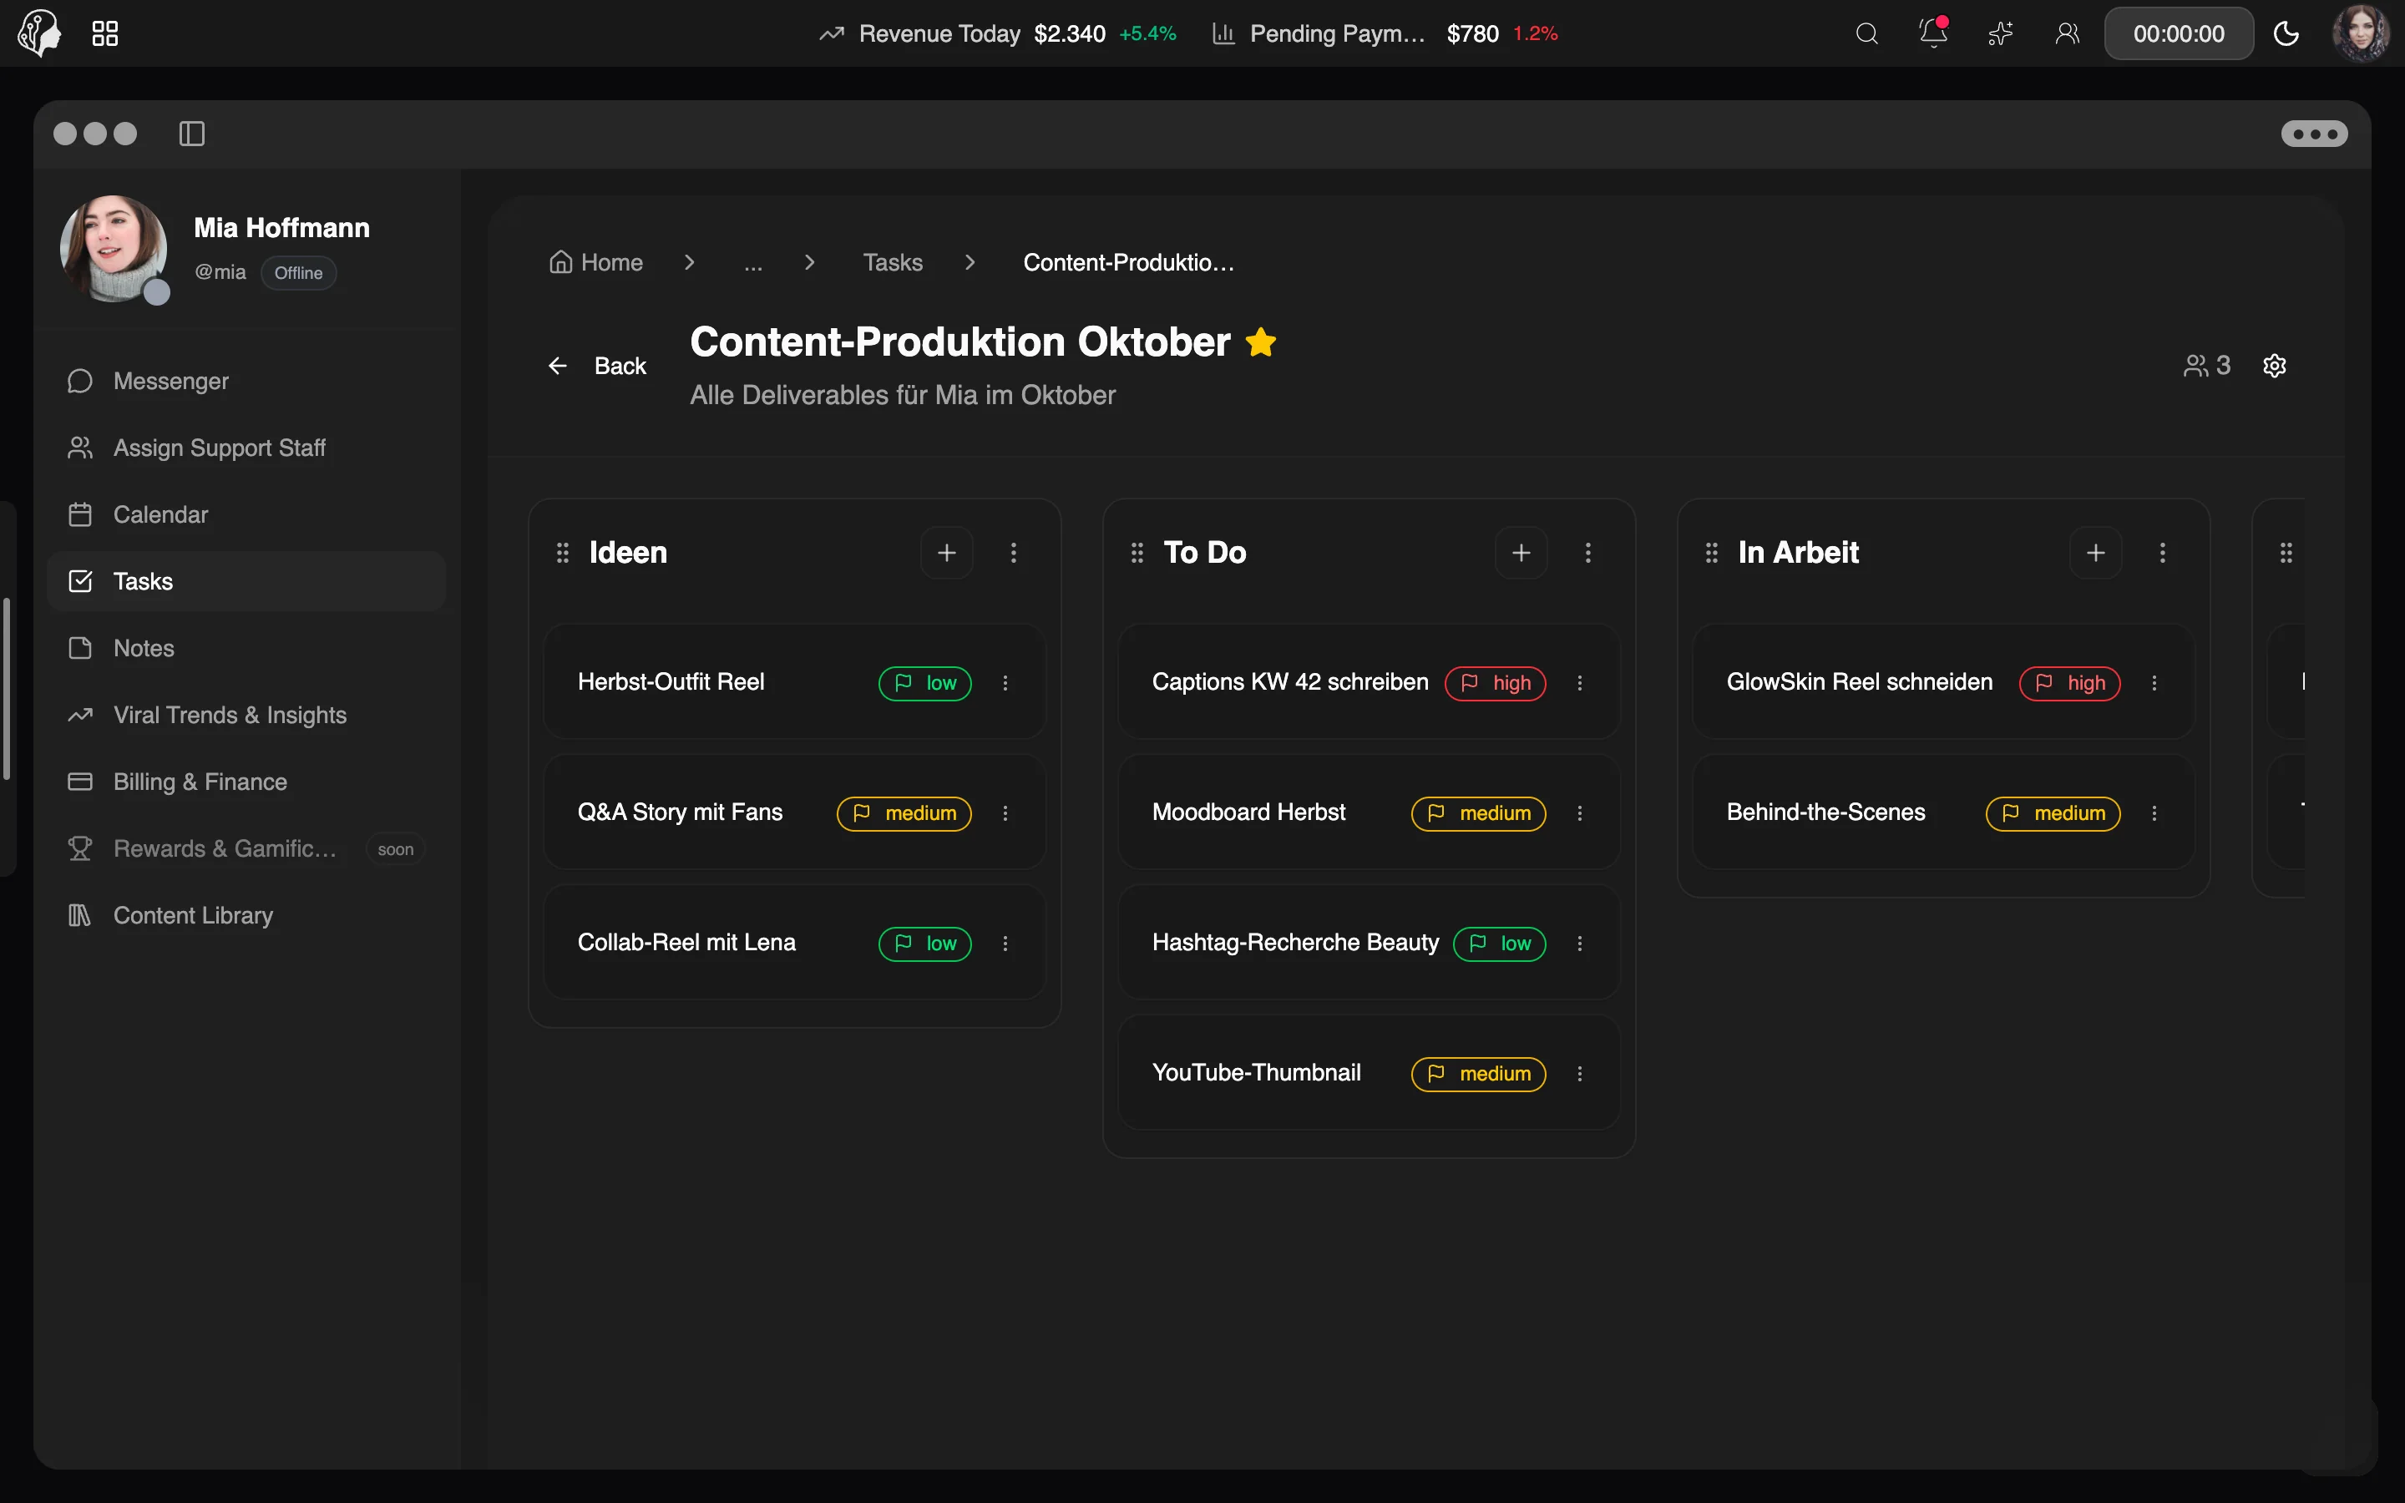This screenshot has height=1503, width=2405.
Task: Click the high priority badge on Captions card
Action: 1495,683
